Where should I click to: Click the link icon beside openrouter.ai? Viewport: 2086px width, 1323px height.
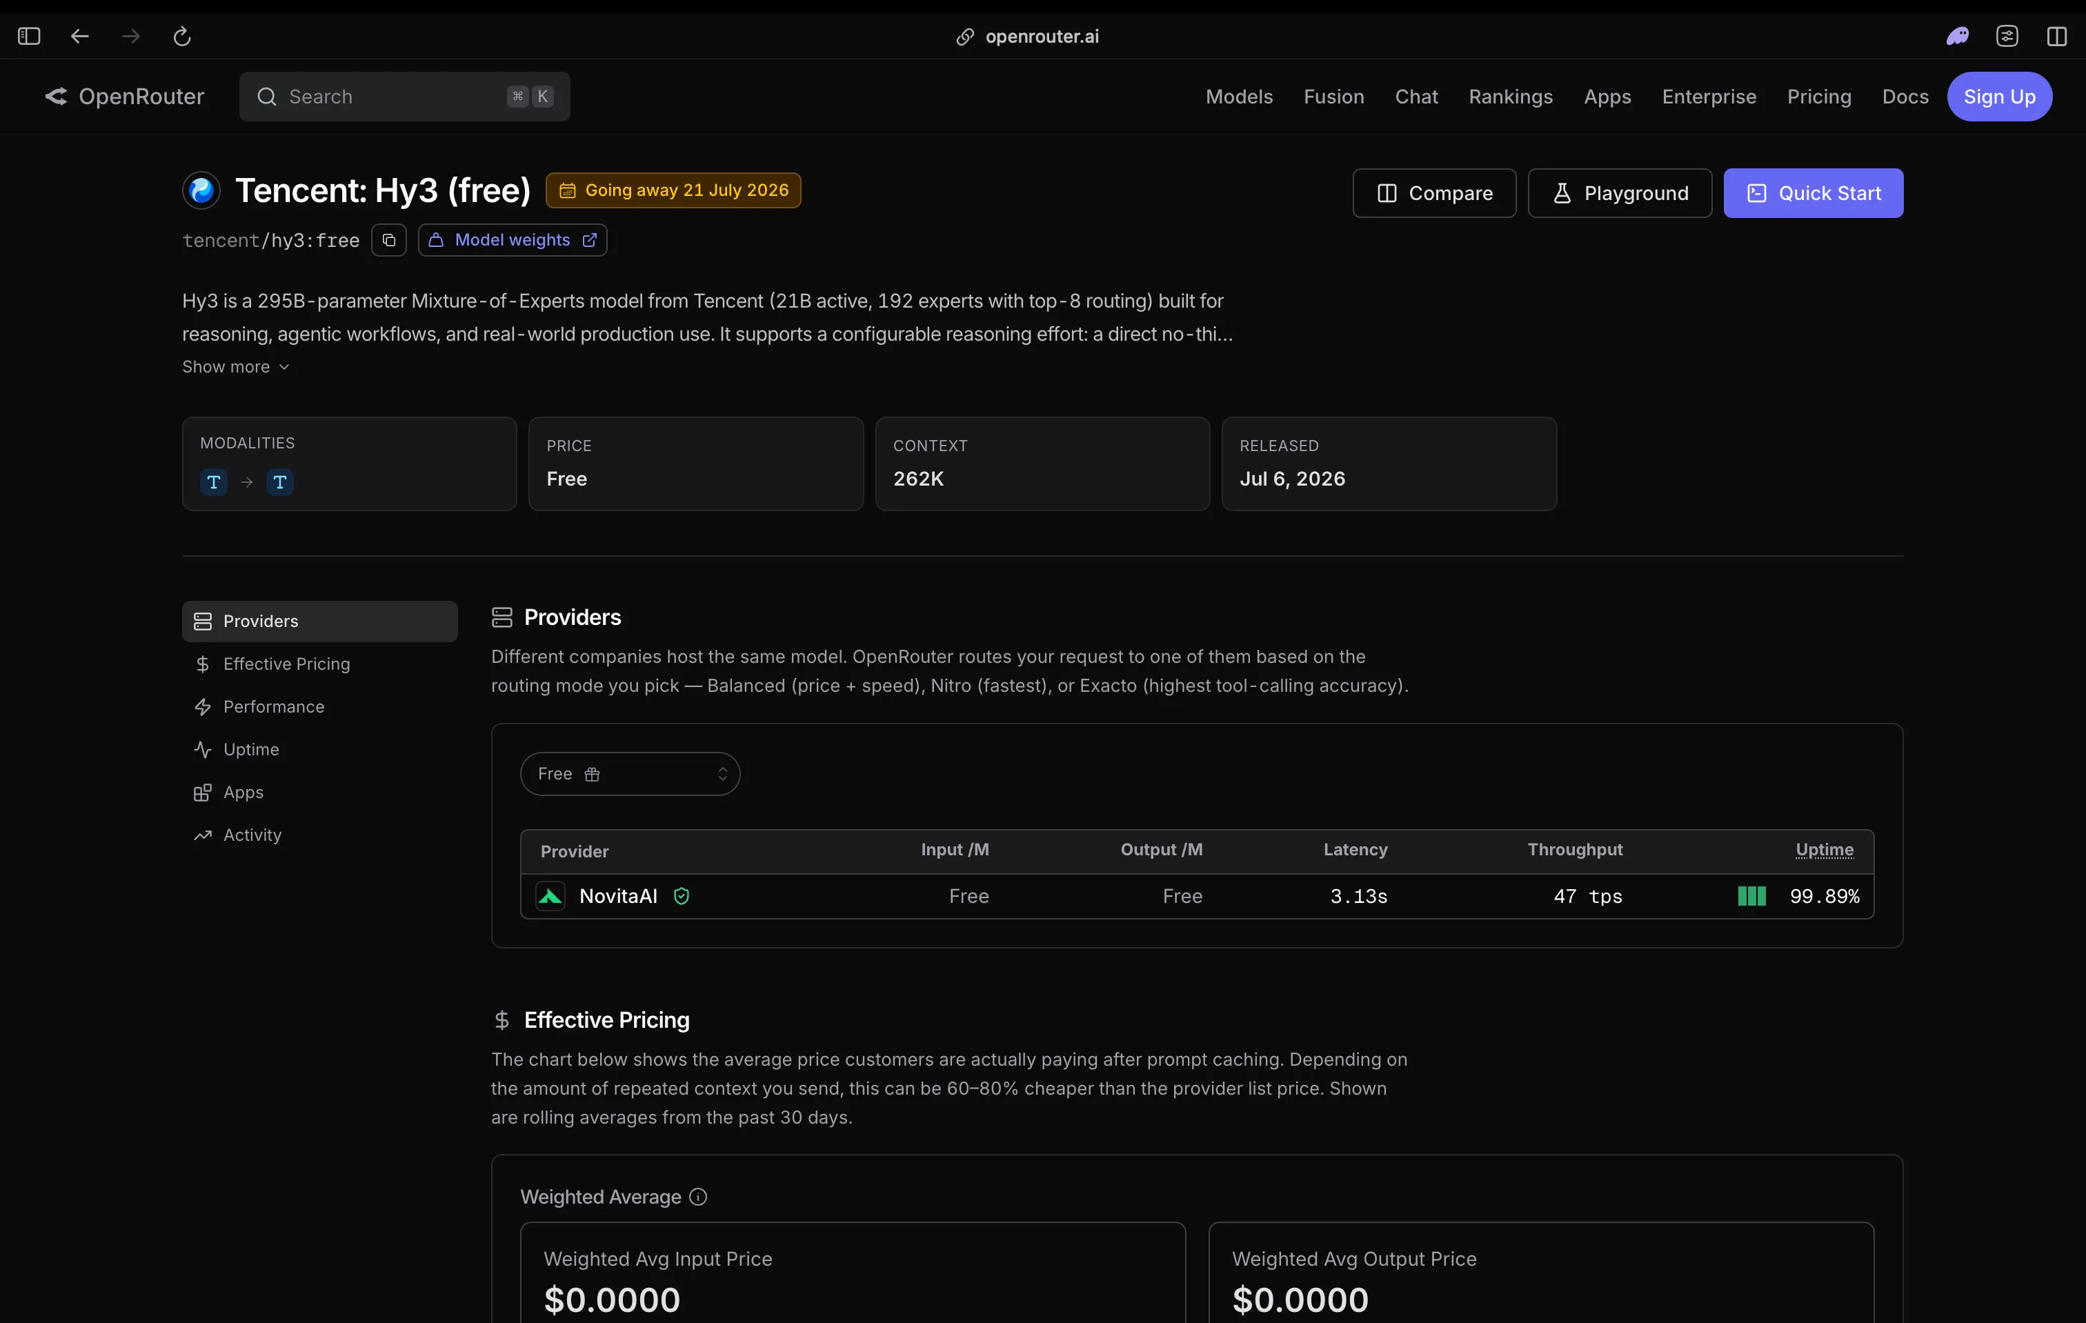(964, 37)
